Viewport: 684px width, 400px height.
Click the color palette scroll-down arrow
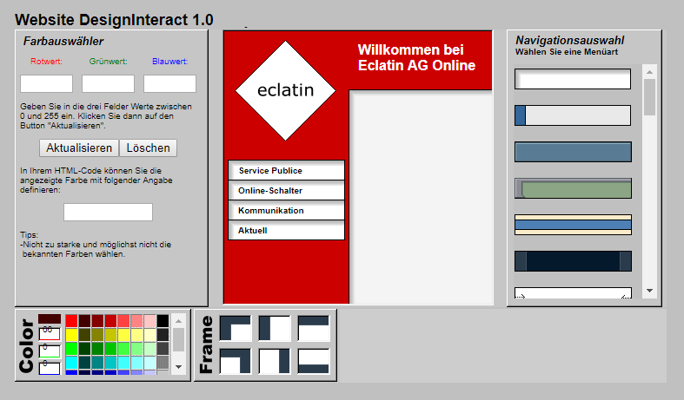(178, 367)
